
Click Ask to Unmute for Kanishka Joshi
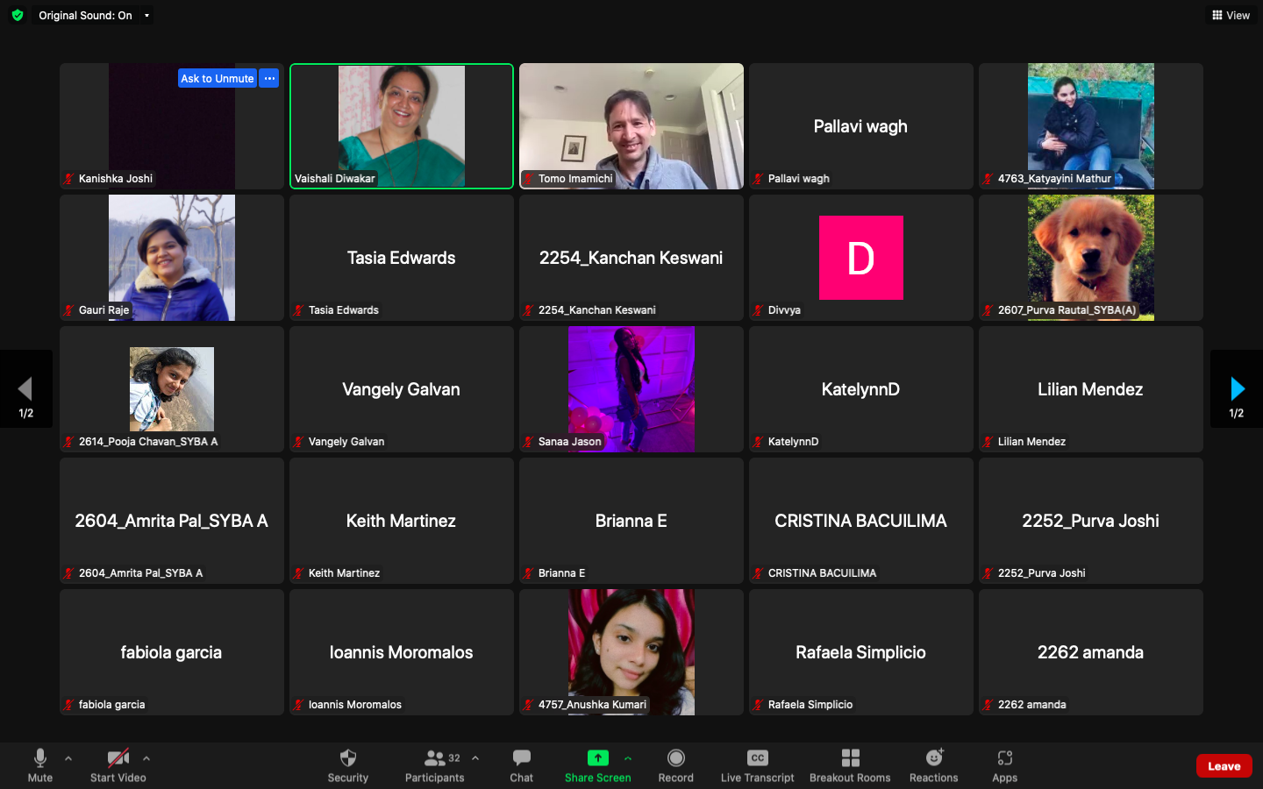[x=217, y=78]
